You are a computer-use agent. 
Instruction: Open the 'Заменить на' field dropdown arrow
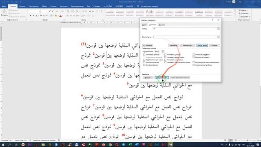(218, 37)
